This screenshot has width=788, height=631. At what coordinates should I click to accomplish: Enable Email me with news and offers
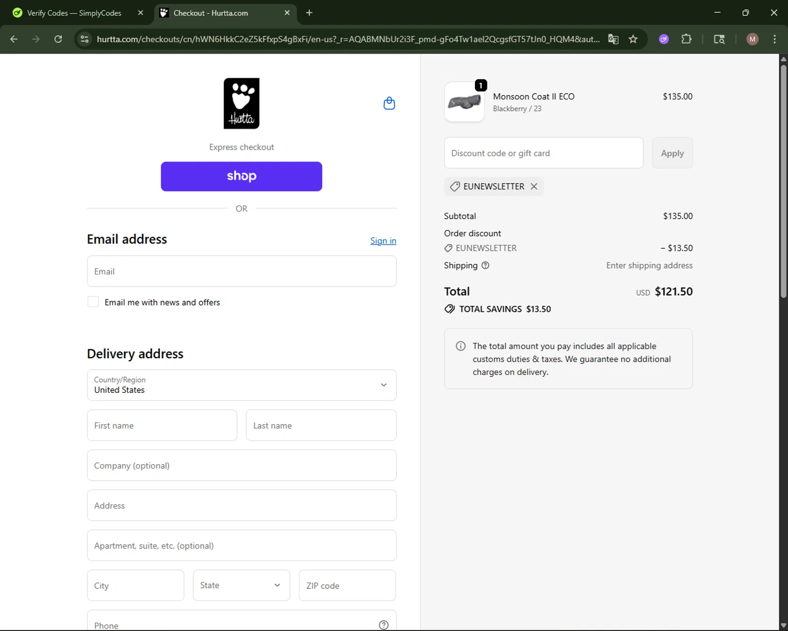93,302
